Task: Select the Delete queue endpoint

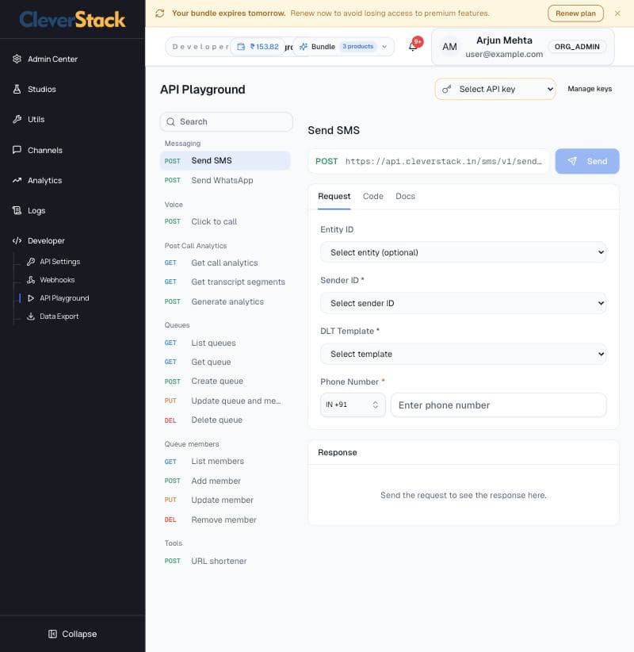Action: coord(225,420)
